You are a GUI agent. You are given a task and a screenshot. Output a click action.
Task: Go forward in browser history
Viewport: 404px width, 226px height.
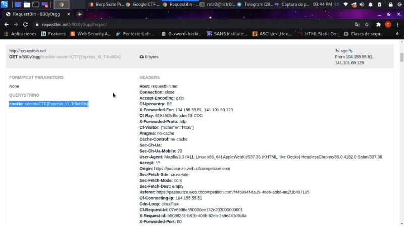pos(16,24)
